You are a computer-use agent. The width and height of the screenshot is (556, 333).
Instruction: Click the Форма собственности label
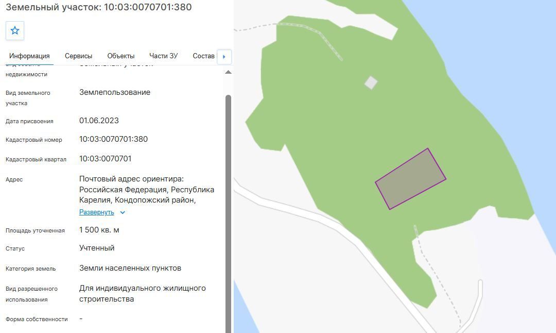click(x=37, y=319)
